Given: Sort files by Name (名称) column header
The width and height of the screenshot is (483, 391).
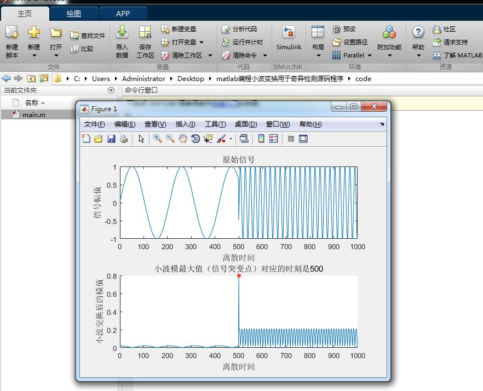Looking at the screenshot, I should 32,102.
